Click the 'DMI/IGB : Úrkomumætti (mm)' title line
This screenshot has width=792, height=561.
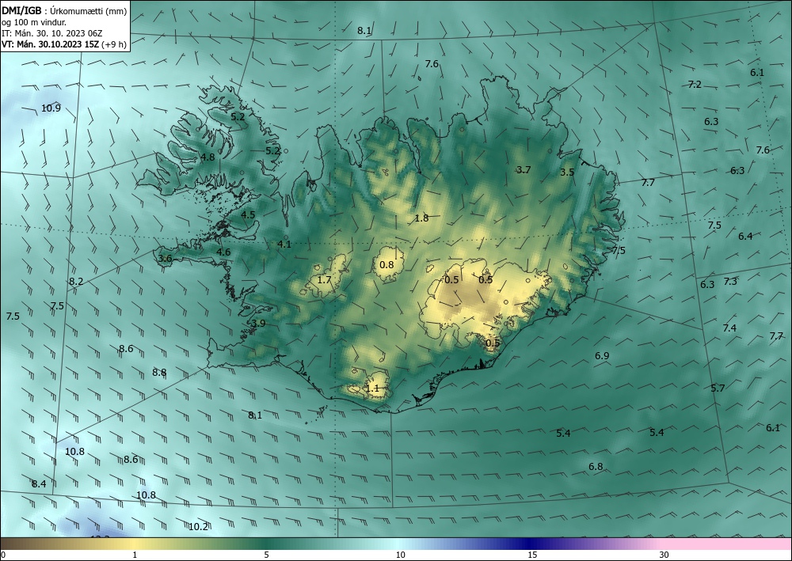tap(64, 10)
